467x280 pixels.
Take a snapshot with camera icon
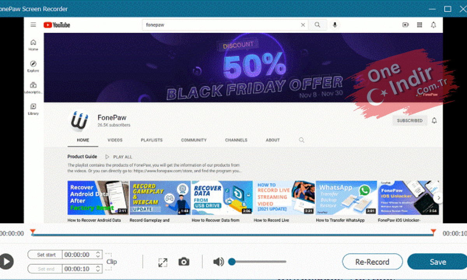coord(184,262)
